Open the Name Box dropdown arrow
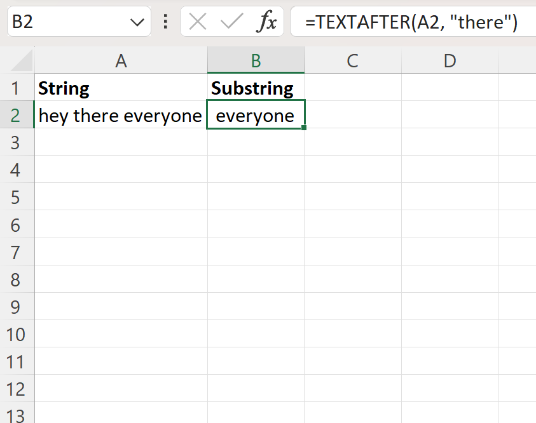This screenshot has height=423, width=536. (x=137, y=21)
